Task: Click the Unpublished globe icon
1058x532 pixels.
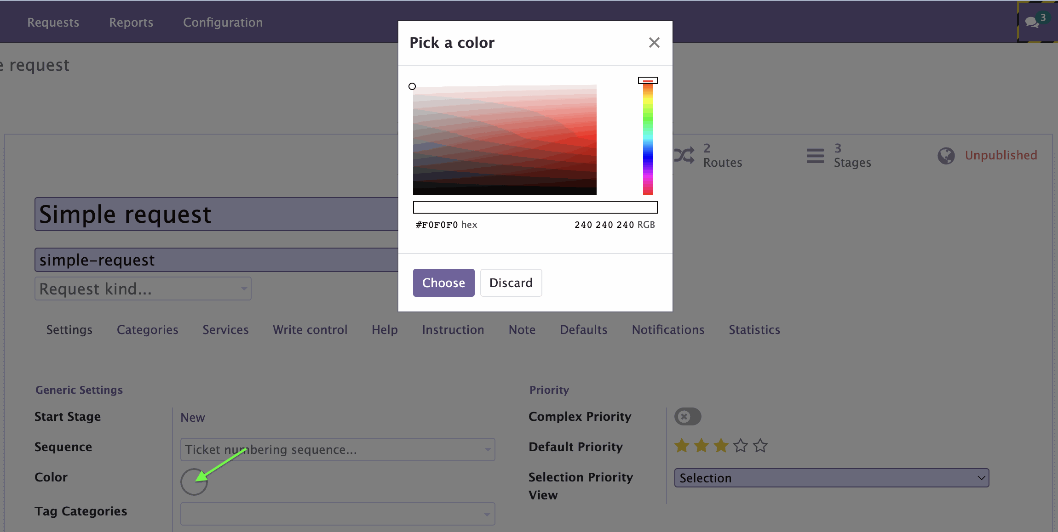Action: [946, 156]
